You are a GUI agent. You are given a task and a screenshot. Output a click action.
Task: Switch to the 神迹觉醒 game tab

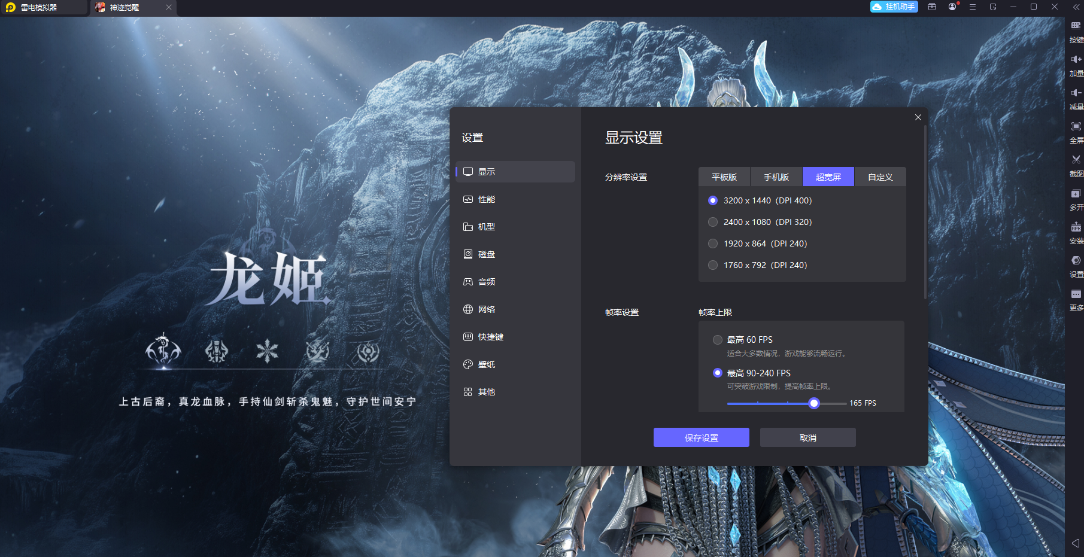[x=132, y=8]
